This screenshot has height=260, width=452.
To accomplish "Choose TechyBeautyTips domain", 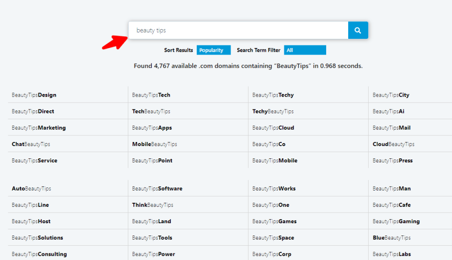I will click(x=273, y=111).
